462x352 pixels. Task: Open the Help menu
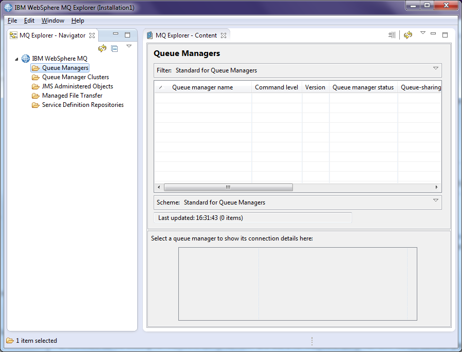tap(78, 21)
